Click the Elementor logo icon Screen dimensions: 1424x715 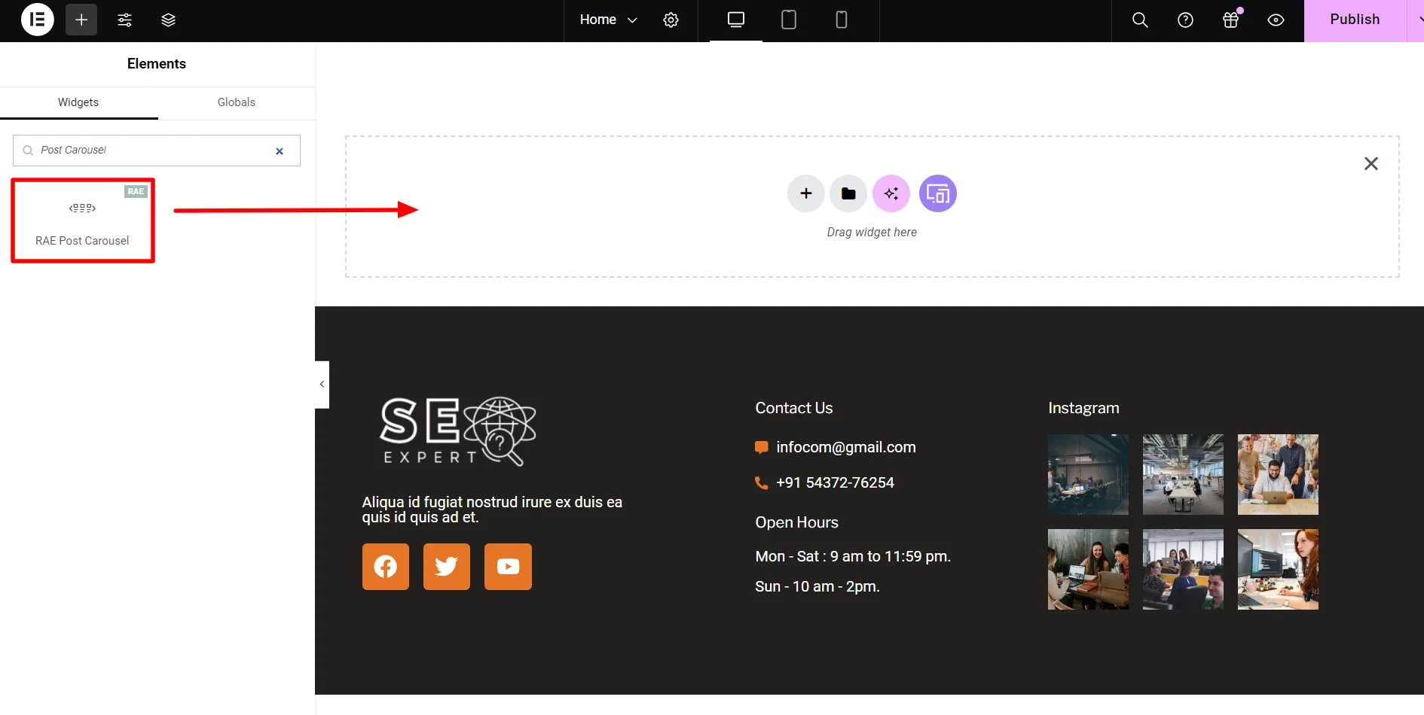click(x=37, y=20)
